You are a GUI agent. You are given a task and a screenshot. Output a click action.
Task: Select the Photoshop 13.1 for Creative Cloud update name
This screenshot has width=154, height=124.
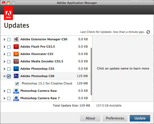(47, 83)
